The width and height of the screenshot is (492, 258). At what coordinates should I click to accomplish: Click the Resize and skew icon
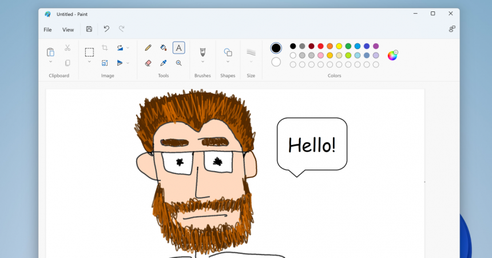coord(105,63)
